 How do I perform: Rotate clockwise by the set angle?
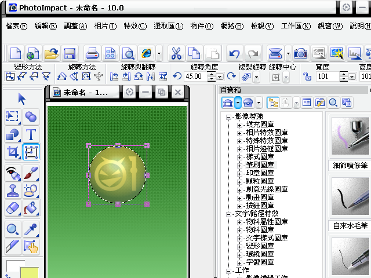point(231,76)
